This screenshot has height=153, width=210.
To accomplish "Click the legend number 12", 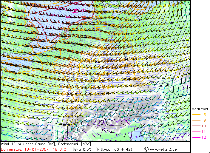I will 203,137.
